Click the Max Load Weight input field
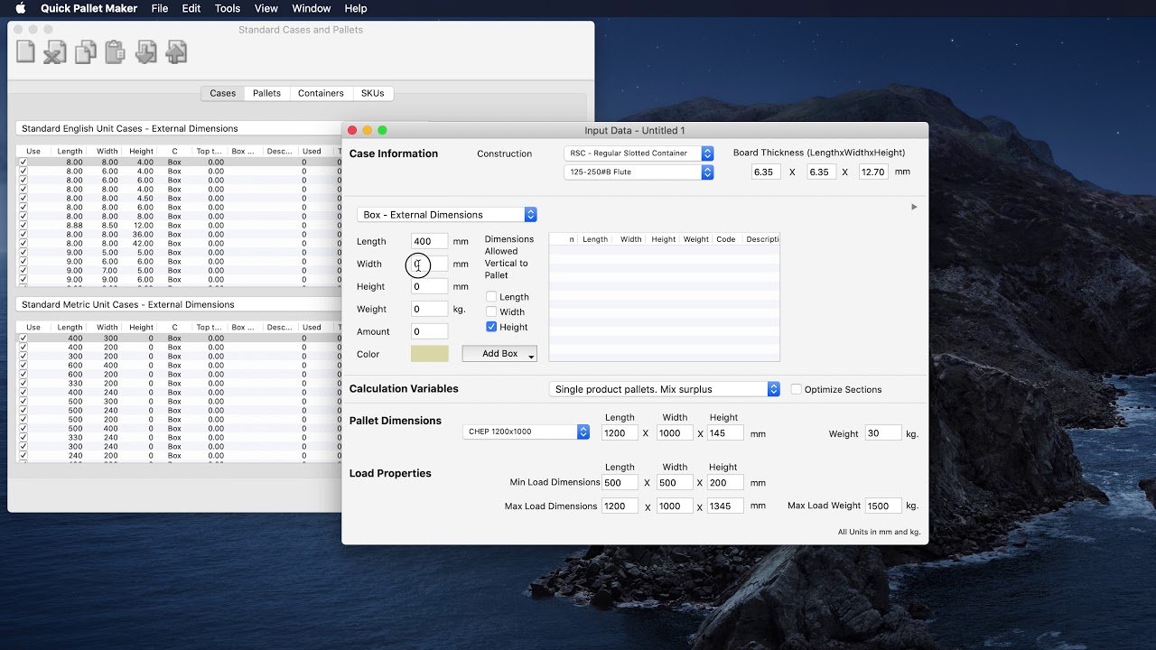This screenshot has width=1156, height=650. (x=882, y=506)
